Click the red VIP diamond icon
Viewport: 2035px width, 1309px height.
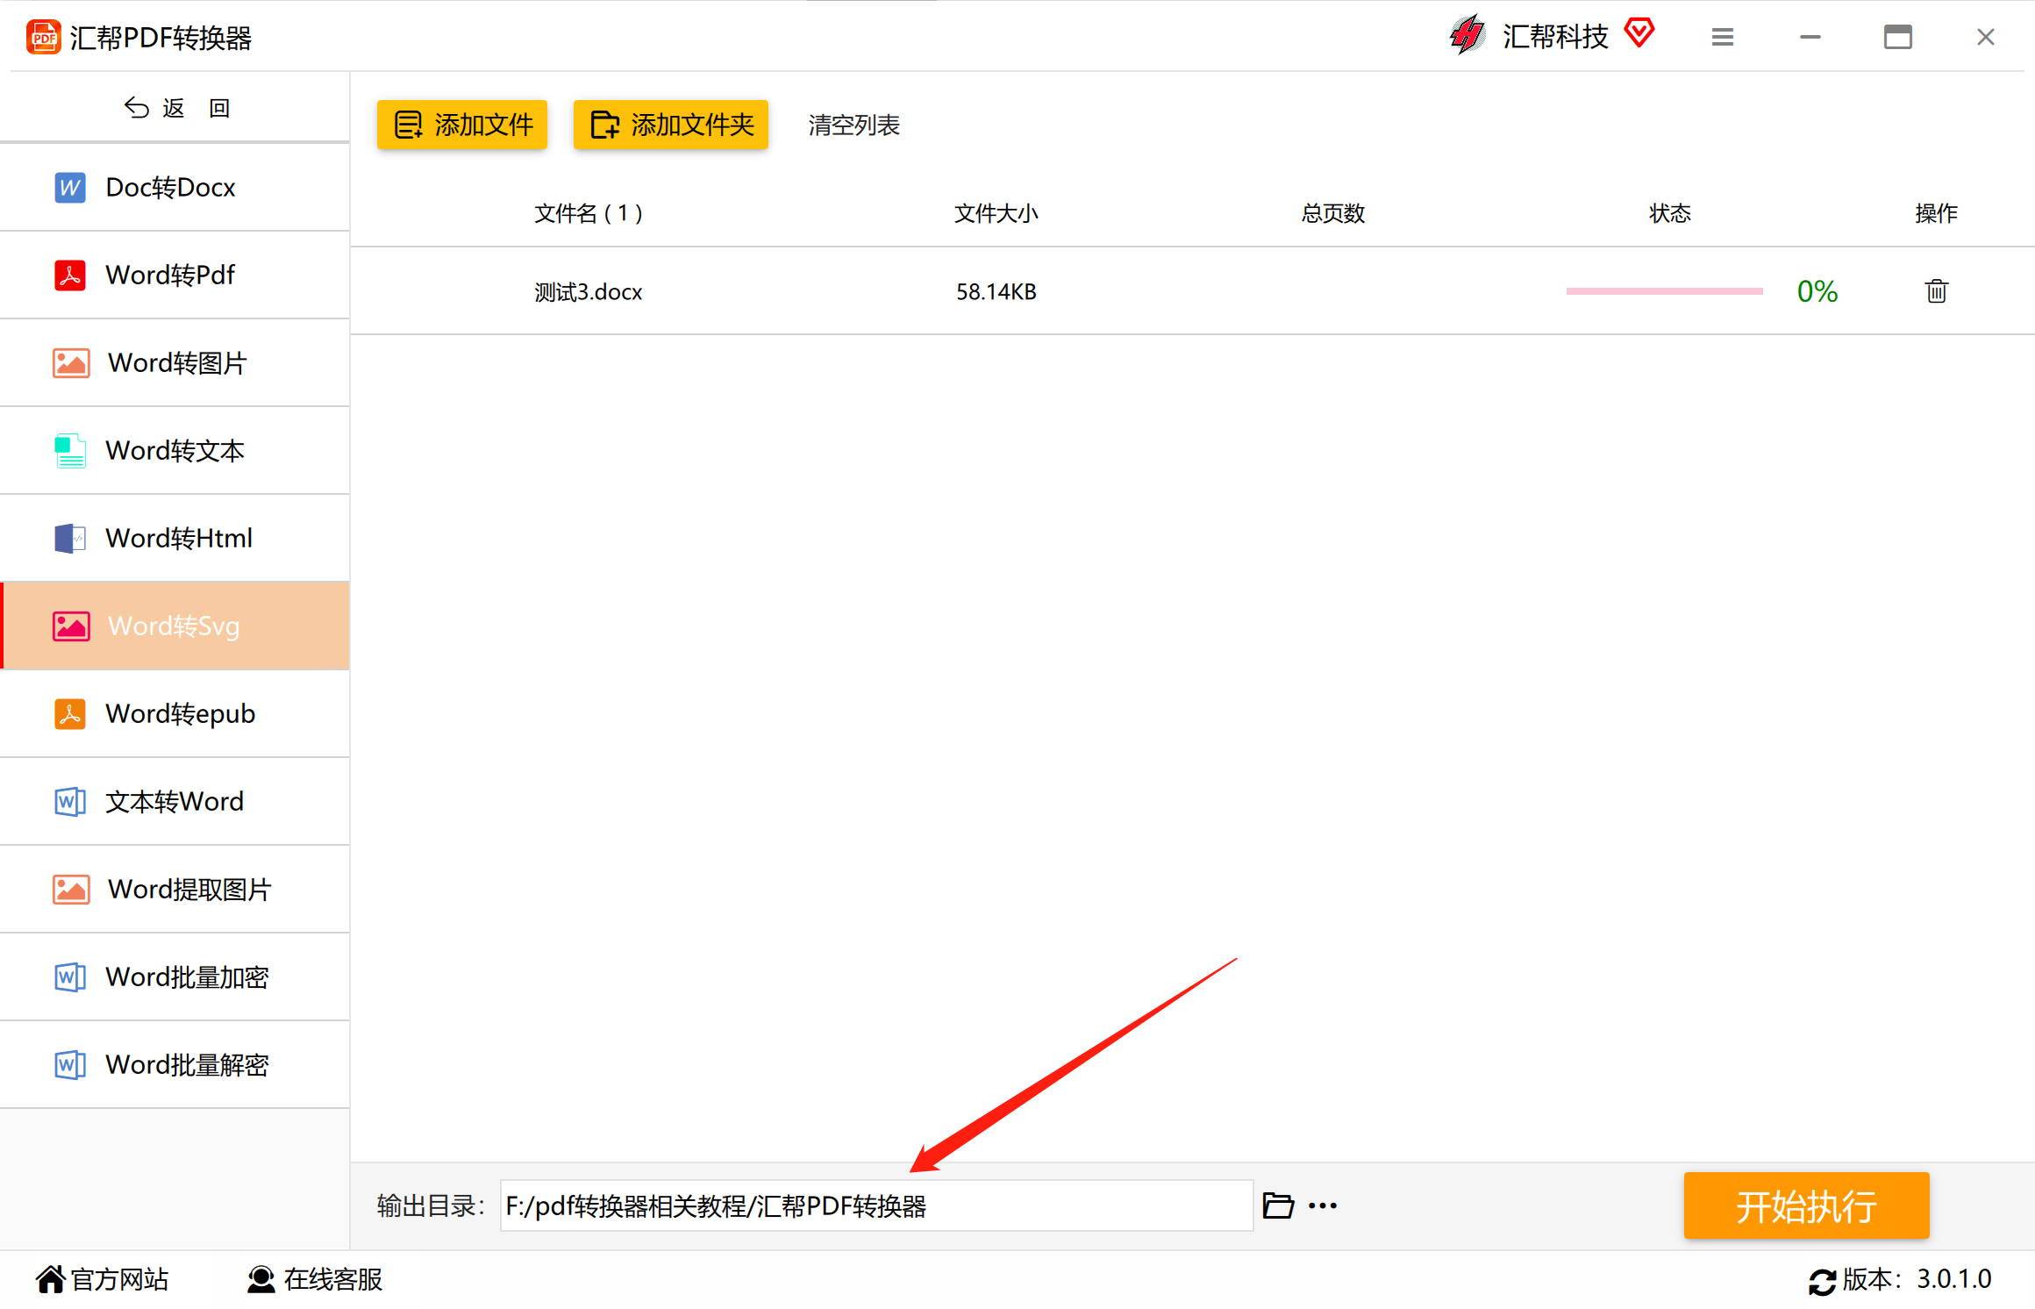point(1639,33)
